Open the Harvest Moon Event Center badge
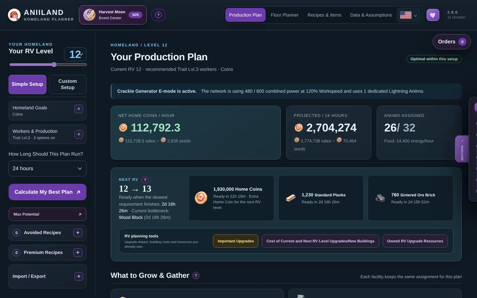The height and width of the screenshot is (298, 477). click(113, 15)
